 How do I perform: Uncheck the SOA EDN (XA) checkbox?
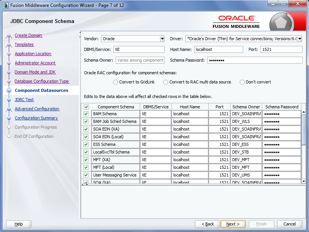coord(86,129)
